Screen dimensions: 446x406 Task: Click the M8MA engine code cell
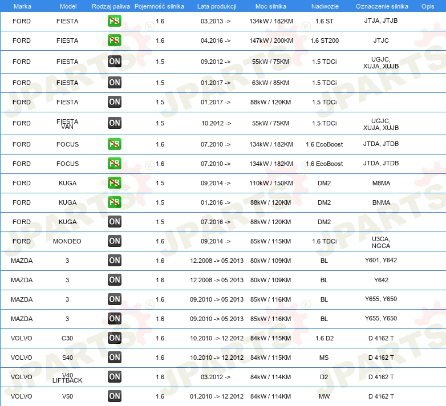click(x=381, y=183)
